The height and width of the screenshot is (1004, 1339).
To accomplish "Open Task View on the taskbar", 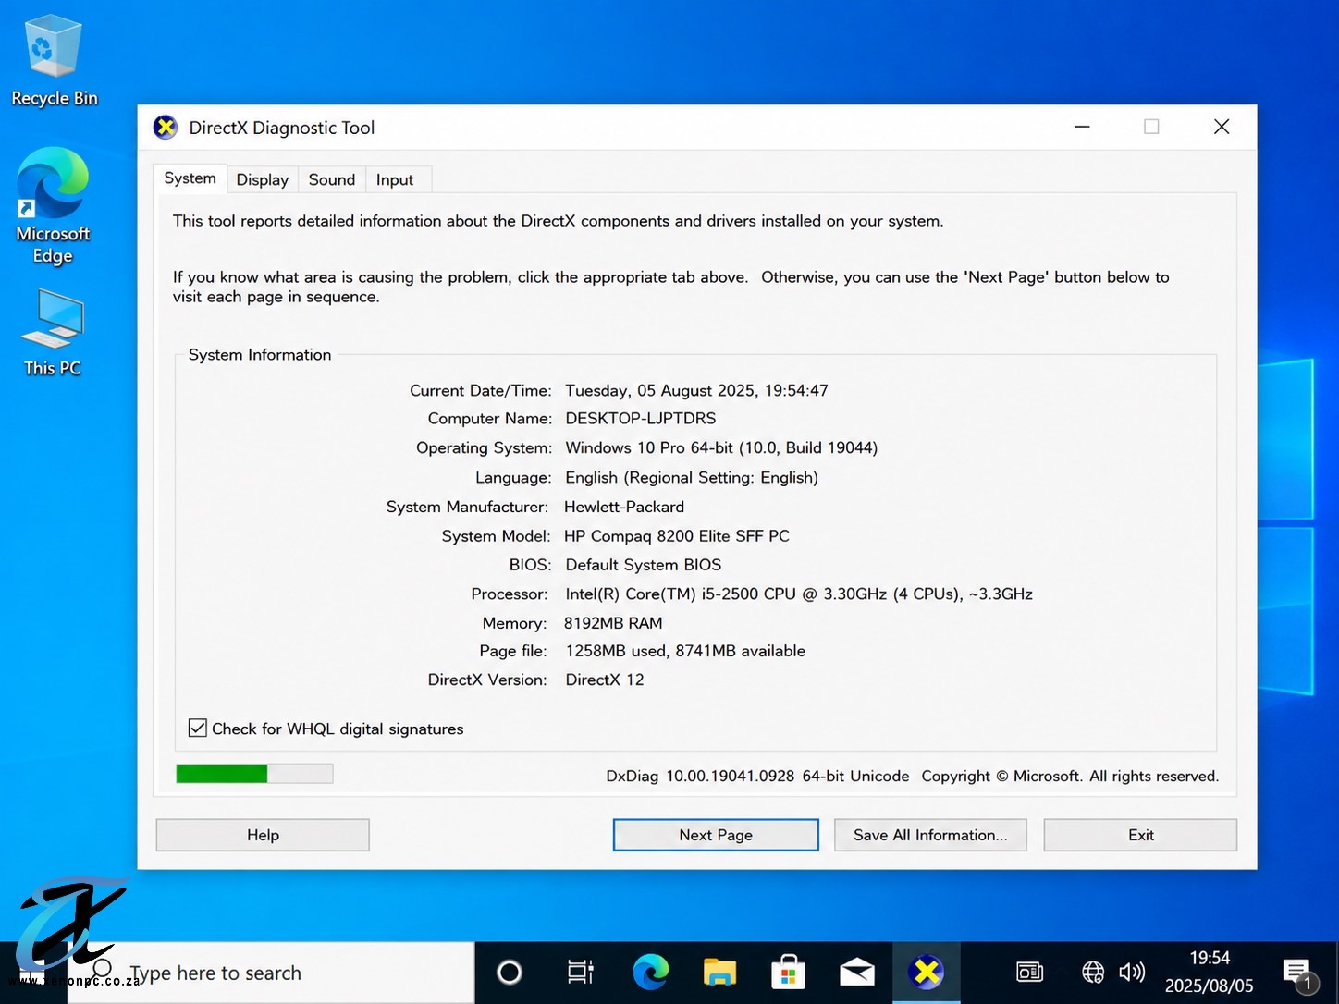I will (580, 973).
